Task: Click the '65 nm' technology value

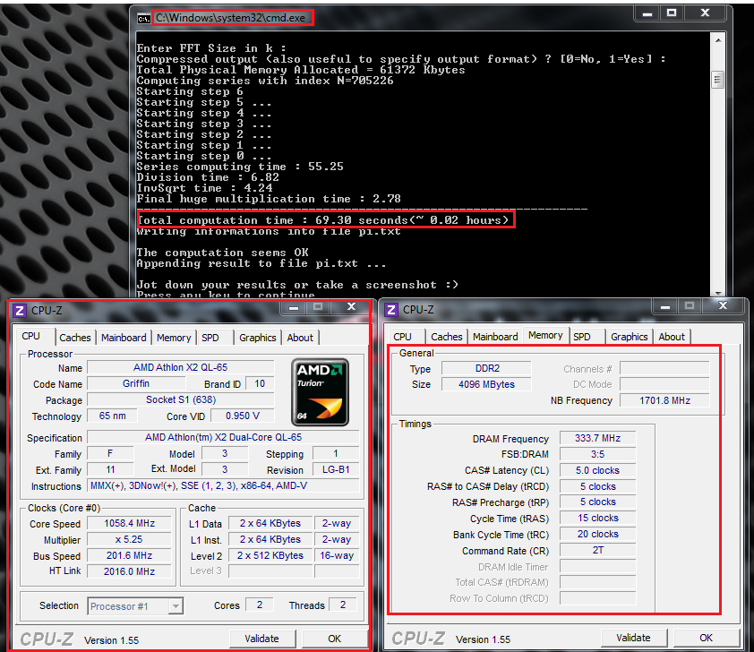Action: (x=113, y=416)
